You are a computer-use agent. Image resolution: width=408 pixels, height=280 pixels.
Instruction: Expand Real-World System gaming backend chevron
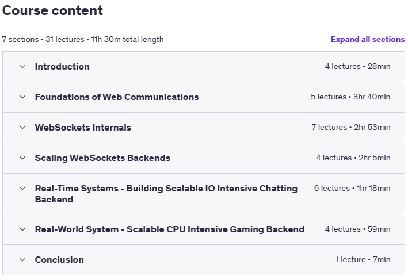click(x=22, y=229)
